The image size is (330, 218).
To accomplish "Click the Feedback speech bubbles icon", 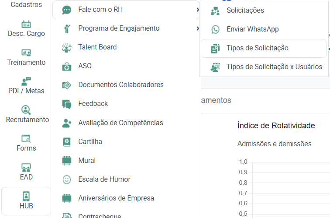I will 67,104.
